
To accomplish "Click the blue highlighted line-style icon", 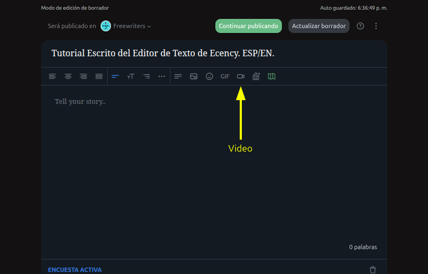I will (x=115, y=76).
